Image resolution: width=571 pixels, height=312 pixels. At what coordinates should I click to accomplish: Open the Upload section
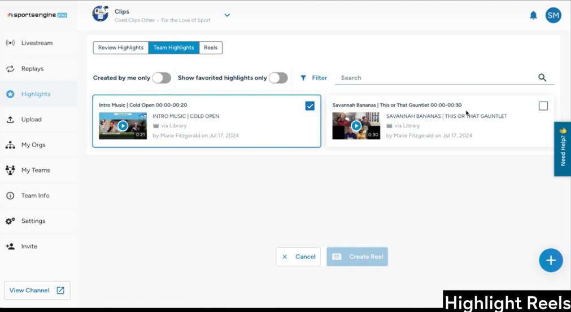(x=31, y=120)
